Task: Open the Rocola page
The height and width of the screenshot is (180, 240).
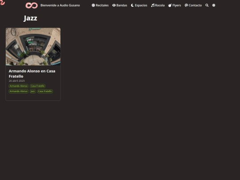Action: (x=160, y=5)
